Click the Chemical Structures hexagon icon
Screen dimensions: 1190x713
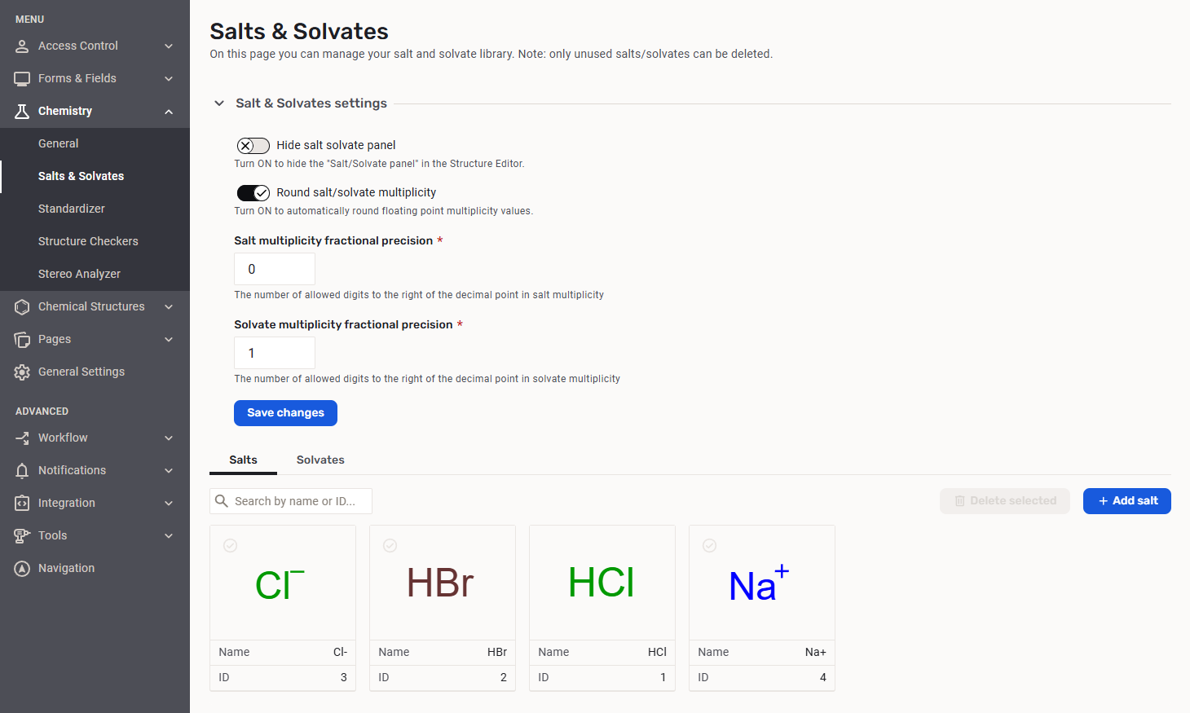point(22,307)
